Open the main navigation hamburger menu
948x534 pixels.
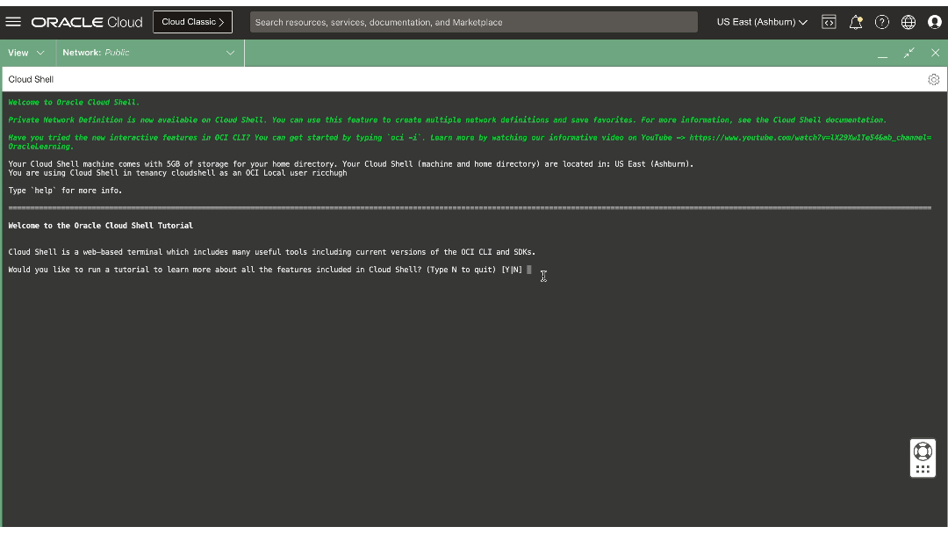click(13, 22)
